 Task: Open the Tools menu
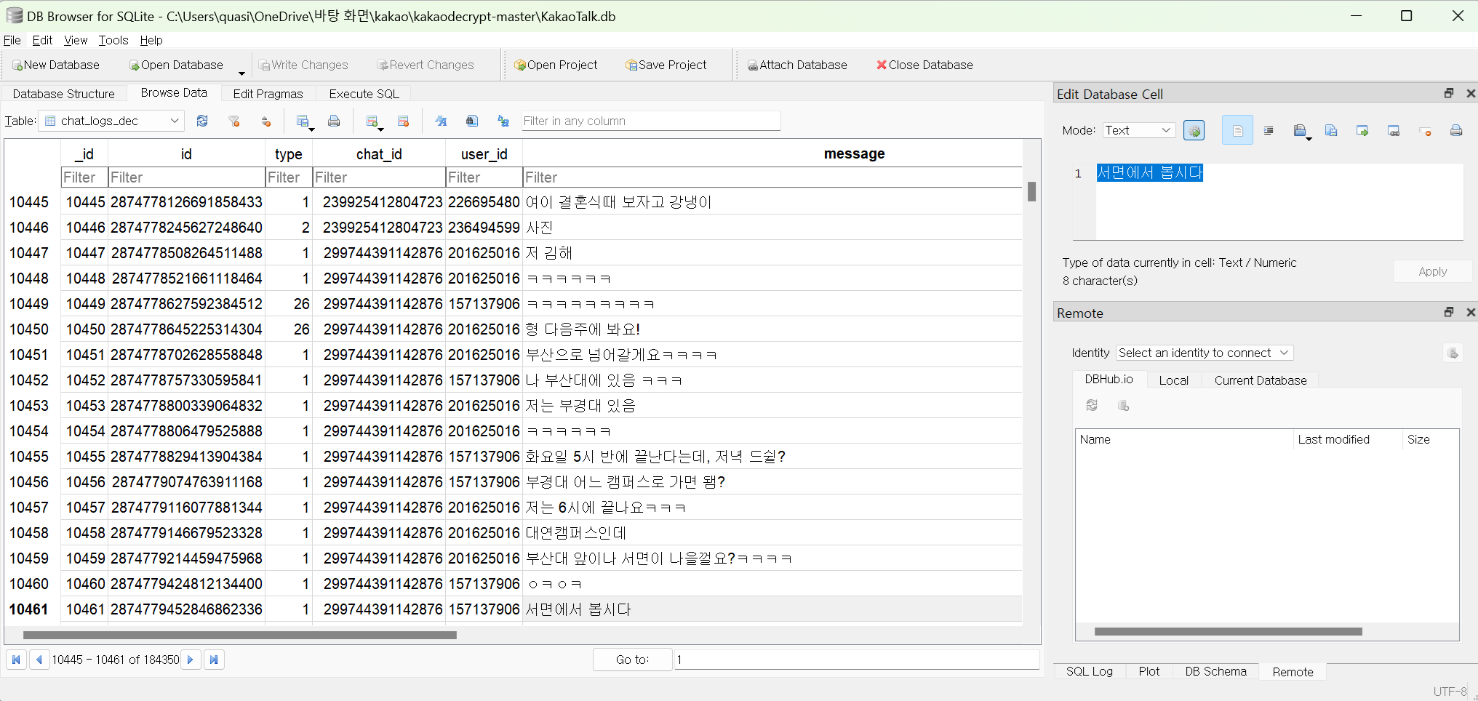113,40
